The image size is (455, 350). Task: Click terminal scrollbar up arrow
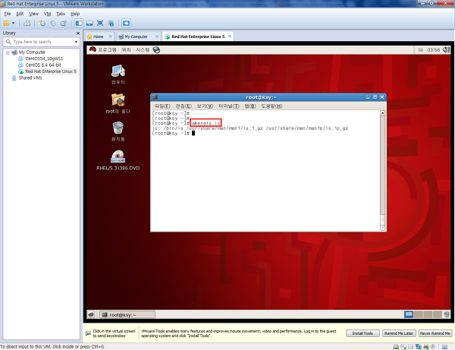click(382, 112)
